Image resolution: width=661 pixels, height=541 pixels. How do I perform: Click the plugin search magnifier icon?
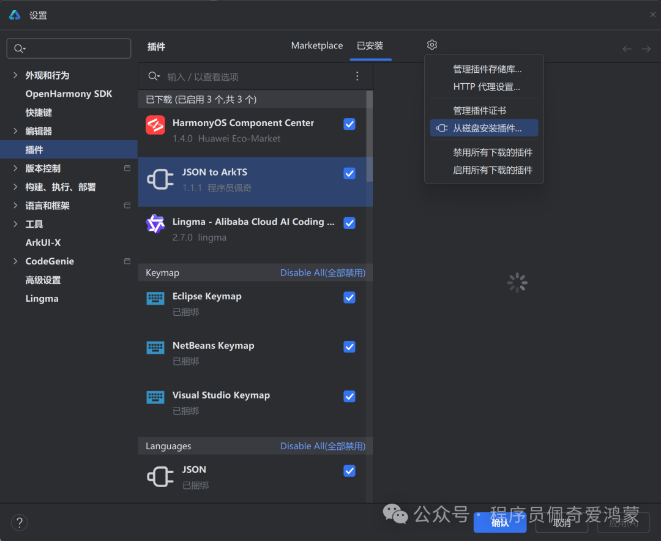pos(154,76)
